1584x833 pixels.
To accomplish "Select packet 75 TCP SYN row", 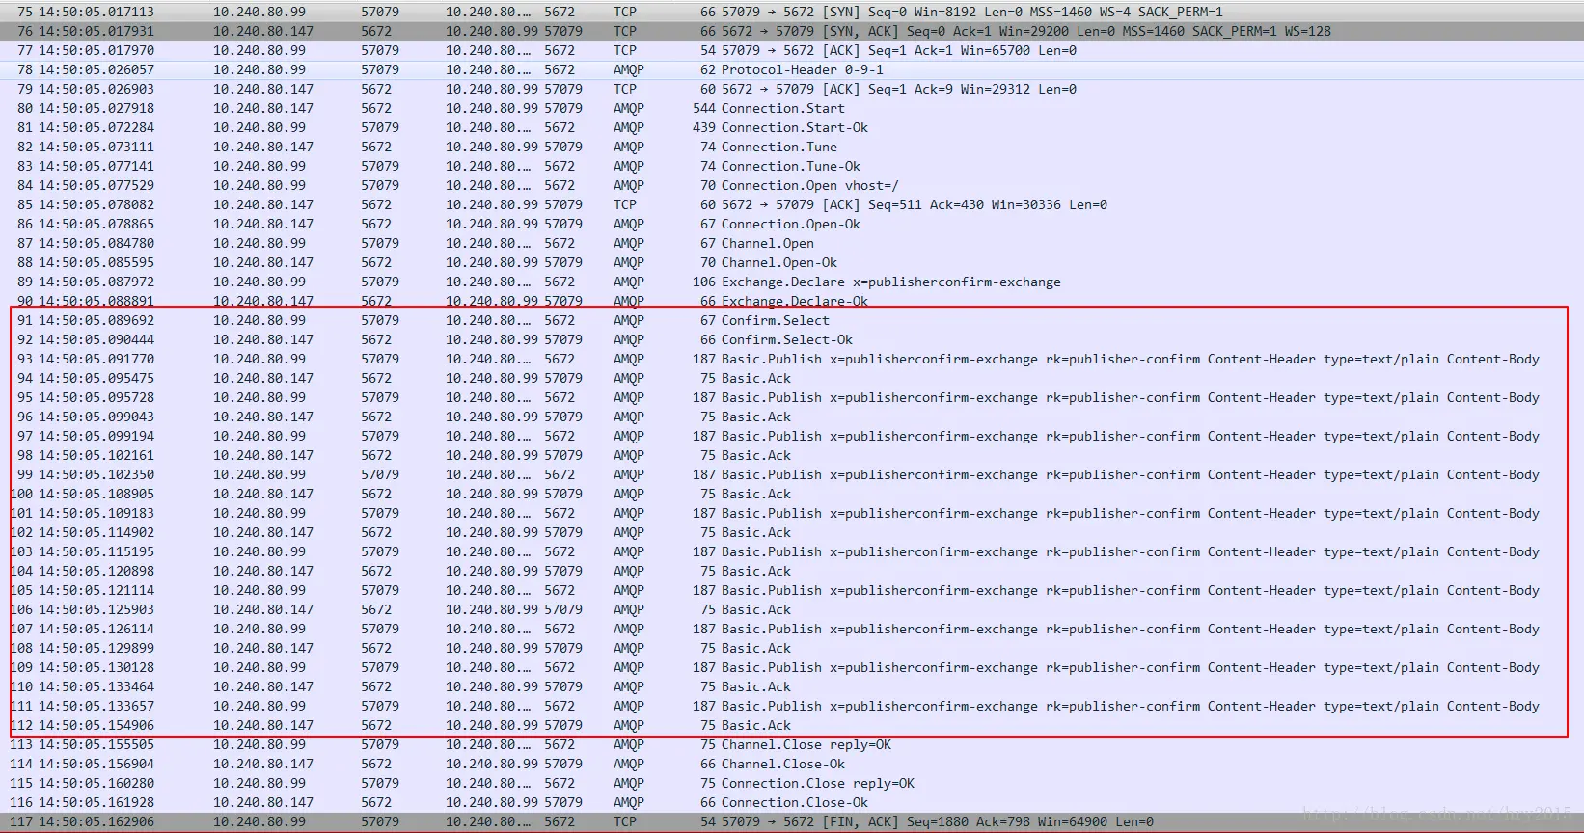I will pos(792,12).
